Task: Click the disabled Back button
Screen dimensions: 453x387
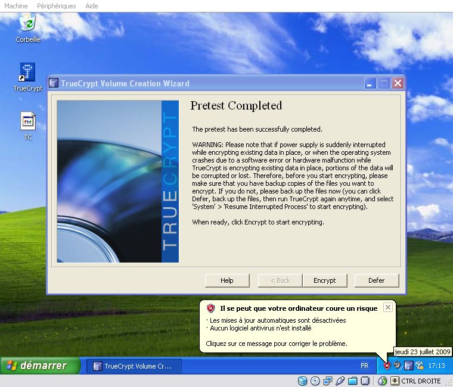Action: (x=280, y=280)
